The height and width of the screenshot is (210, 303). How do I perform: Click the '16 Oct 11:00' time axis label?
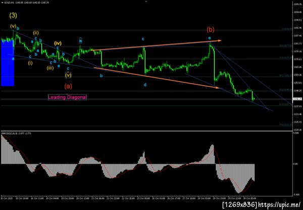(x=36, y=198)
